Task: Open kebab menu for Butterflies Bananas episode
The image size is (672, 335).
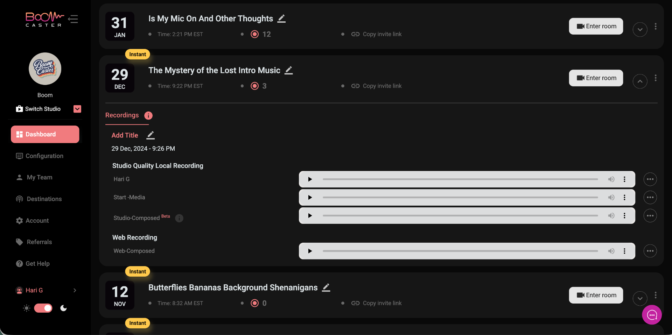Action: 656,295
